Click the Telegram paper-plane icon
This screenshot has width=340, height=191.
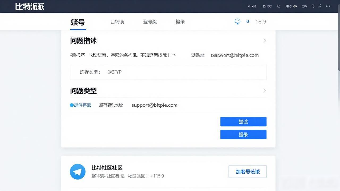78,172
